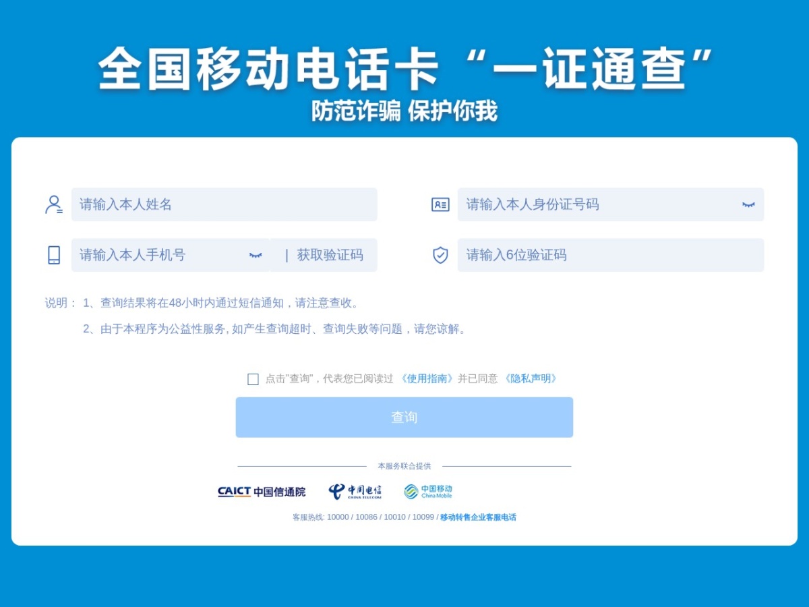809x607 pixels.
Task: Open the 《隐私声明》 link
Action: tap(531, 378)
